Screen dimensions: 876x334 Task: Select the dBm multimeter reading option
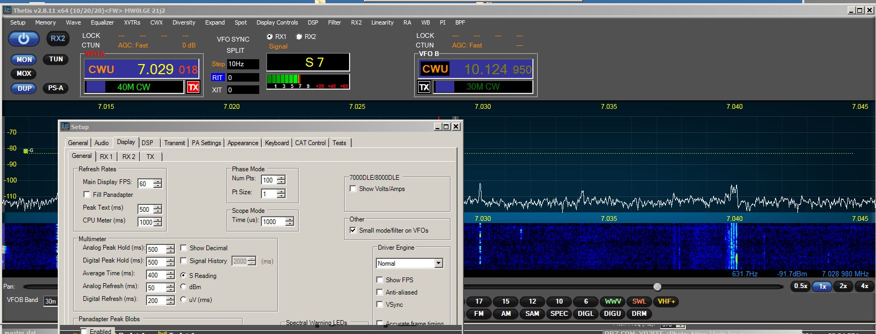(x=183, y=287)
